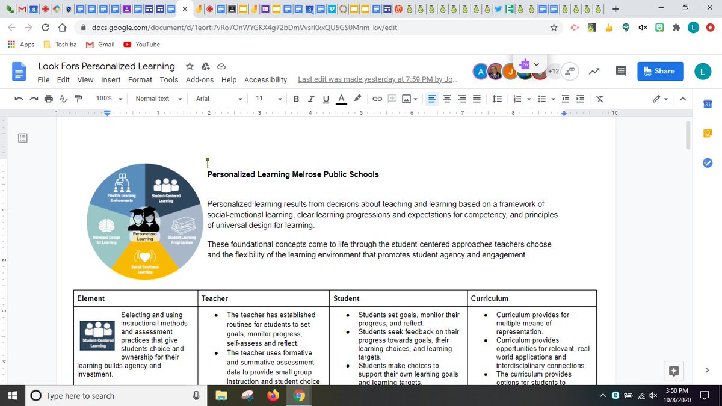The height and width of the screenshot is (406, 722).
Task: Open File Explorer from the taskbar
Action: pyautogui.click(x=221, y=396)
